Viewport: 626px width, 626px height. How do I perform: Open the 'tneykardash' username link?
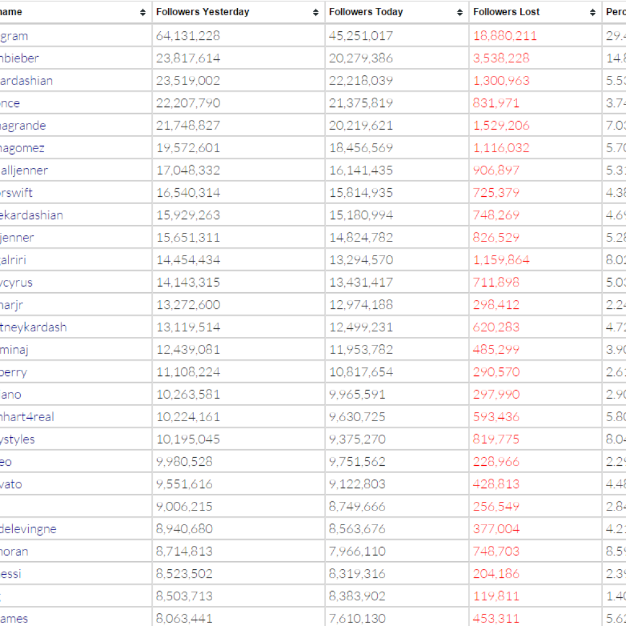[33, 327]
